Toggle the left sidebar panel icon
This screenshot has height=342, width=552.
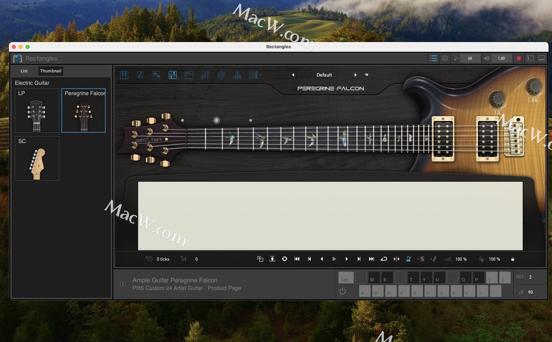click(530, 58)
